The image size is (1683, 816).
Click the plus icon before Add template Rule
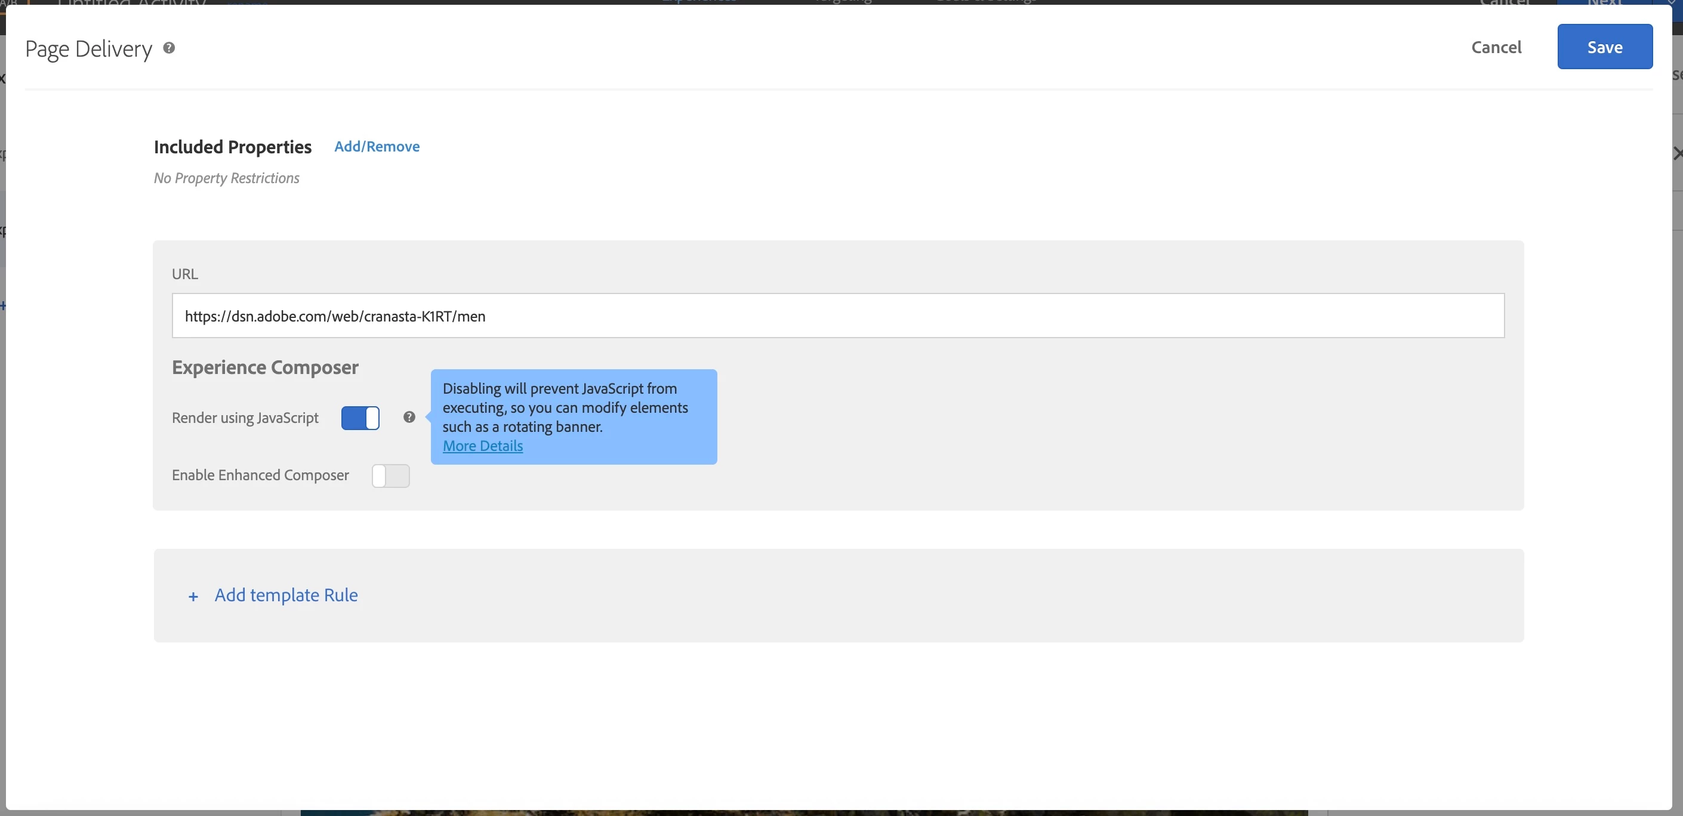(x=193, y=596)
